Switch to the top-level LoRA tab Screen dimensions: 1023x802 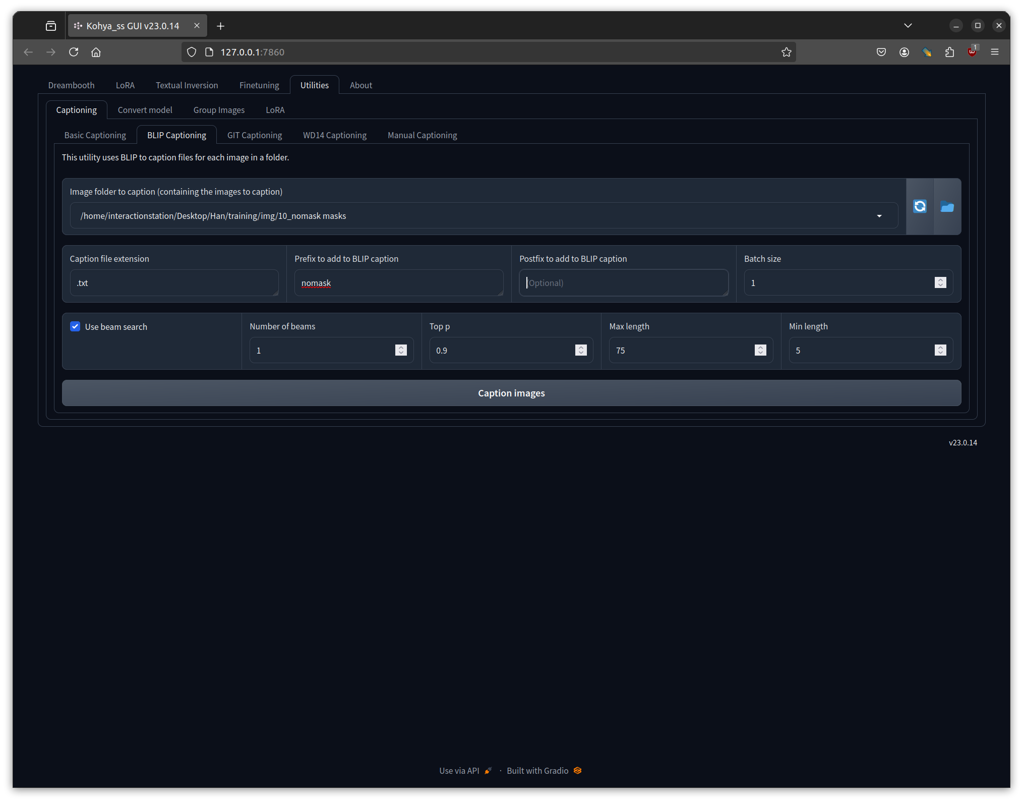pos(125,85)
